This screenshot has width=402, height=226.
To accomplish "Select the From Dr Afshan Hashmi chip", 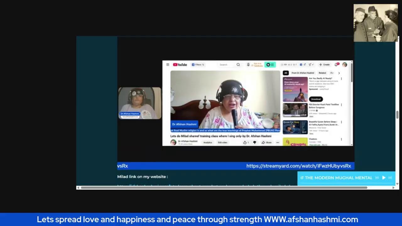I will tap(303, 73).
